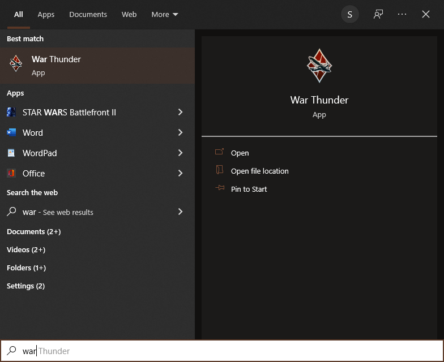Select 'war - See web results'
The height and width of the screenshot is (362, 444).
coord(97,212)
